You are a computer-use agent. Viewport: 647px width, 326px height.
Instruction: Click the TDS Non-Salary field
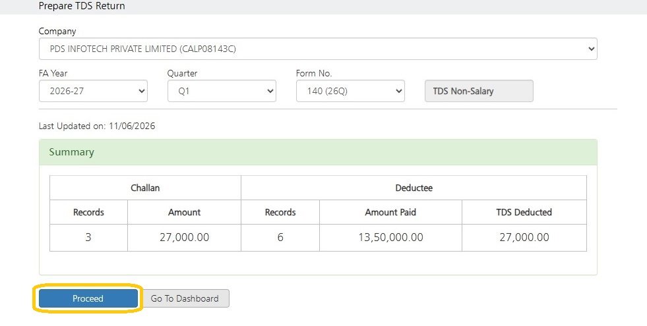click(x=479, y=91)
